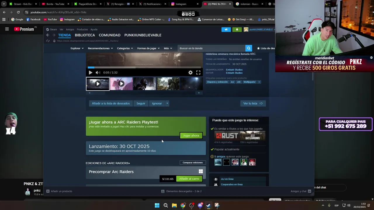Open the third screenshot thumbnail

145,84
